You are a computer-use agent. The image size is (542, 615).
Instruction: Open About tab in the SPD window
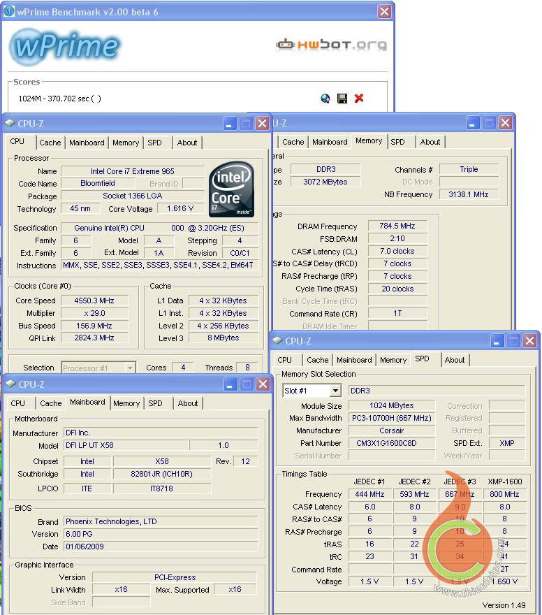[x=455, y=360]
